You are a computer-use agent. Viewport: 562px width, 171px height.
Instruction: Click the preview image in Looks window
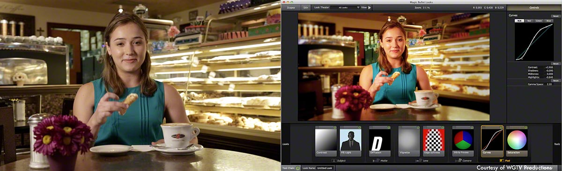[x=394, y=67]
